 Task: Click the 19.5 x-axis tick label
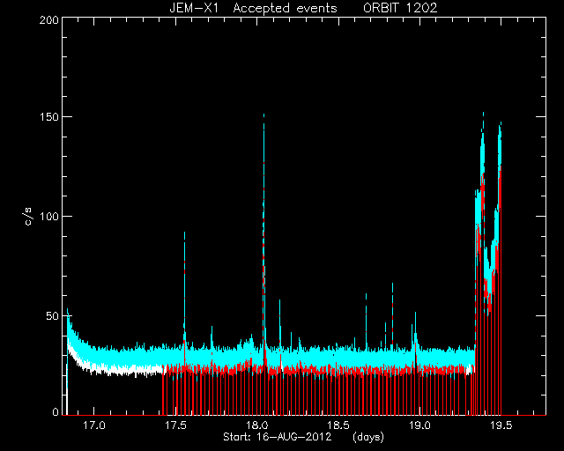tap(501, 425)
